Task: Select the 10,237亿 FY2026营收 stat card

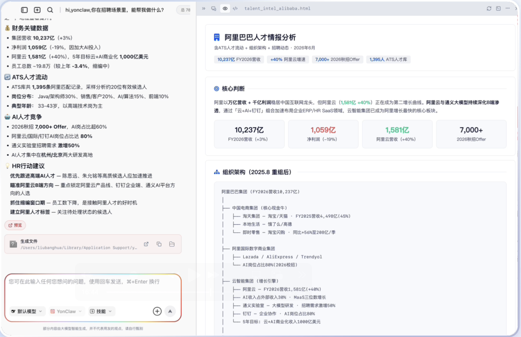Action: tap(249, 134)
